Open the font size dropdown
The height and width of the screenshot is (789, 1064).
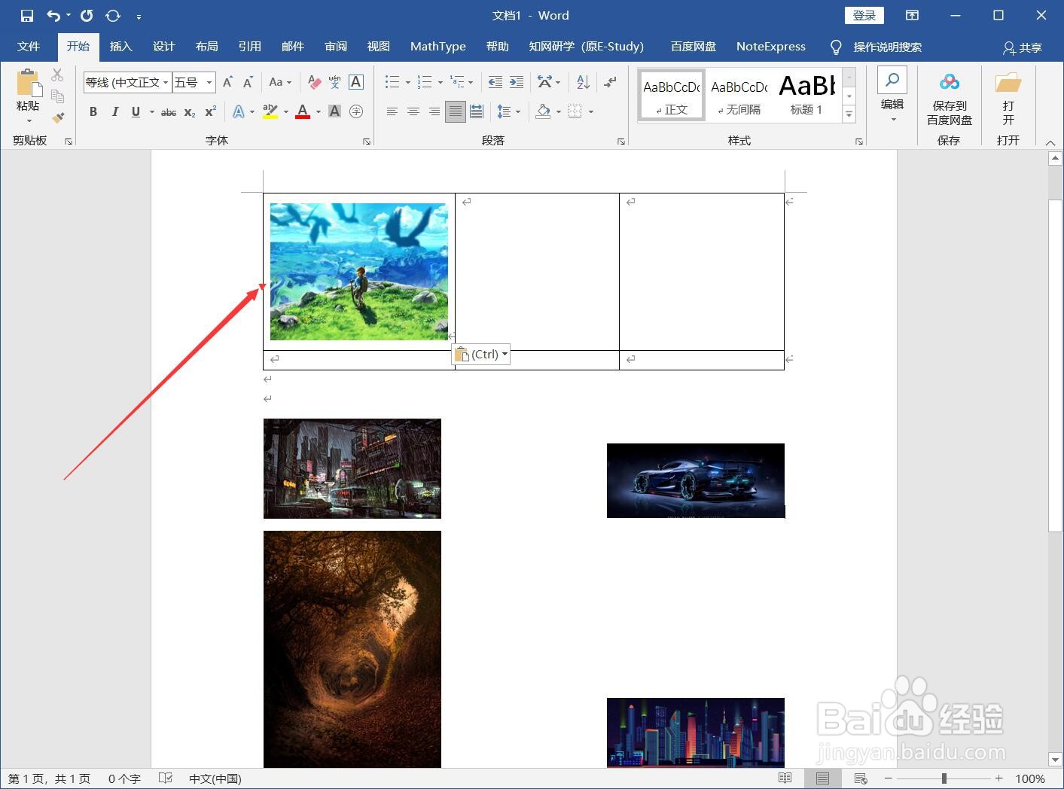(x=209, y=83)
